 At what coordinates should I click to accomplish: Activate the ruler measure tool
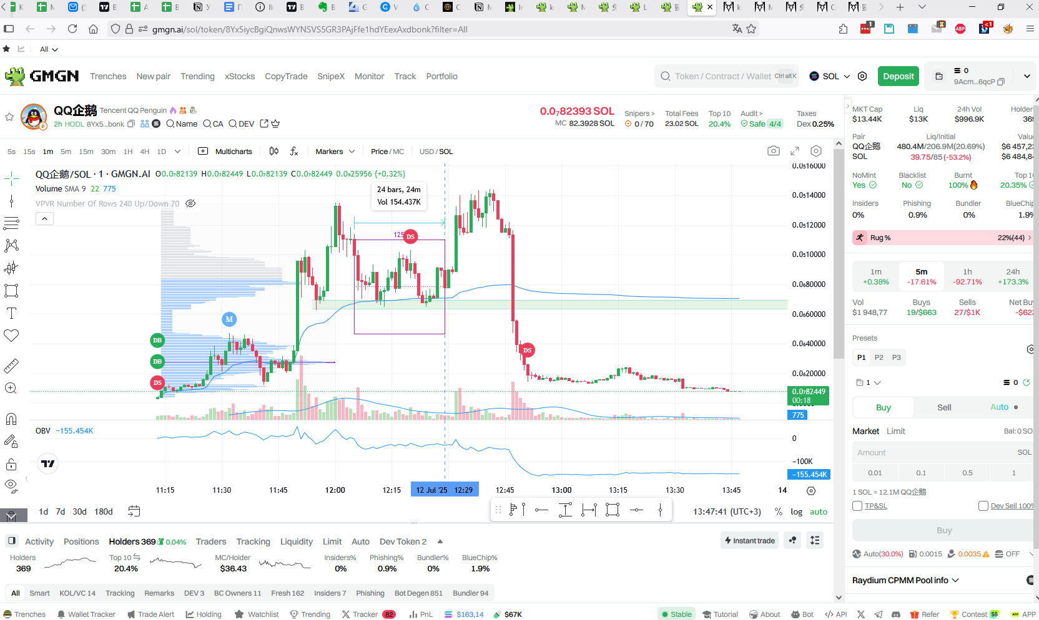[x=11, y=366]
